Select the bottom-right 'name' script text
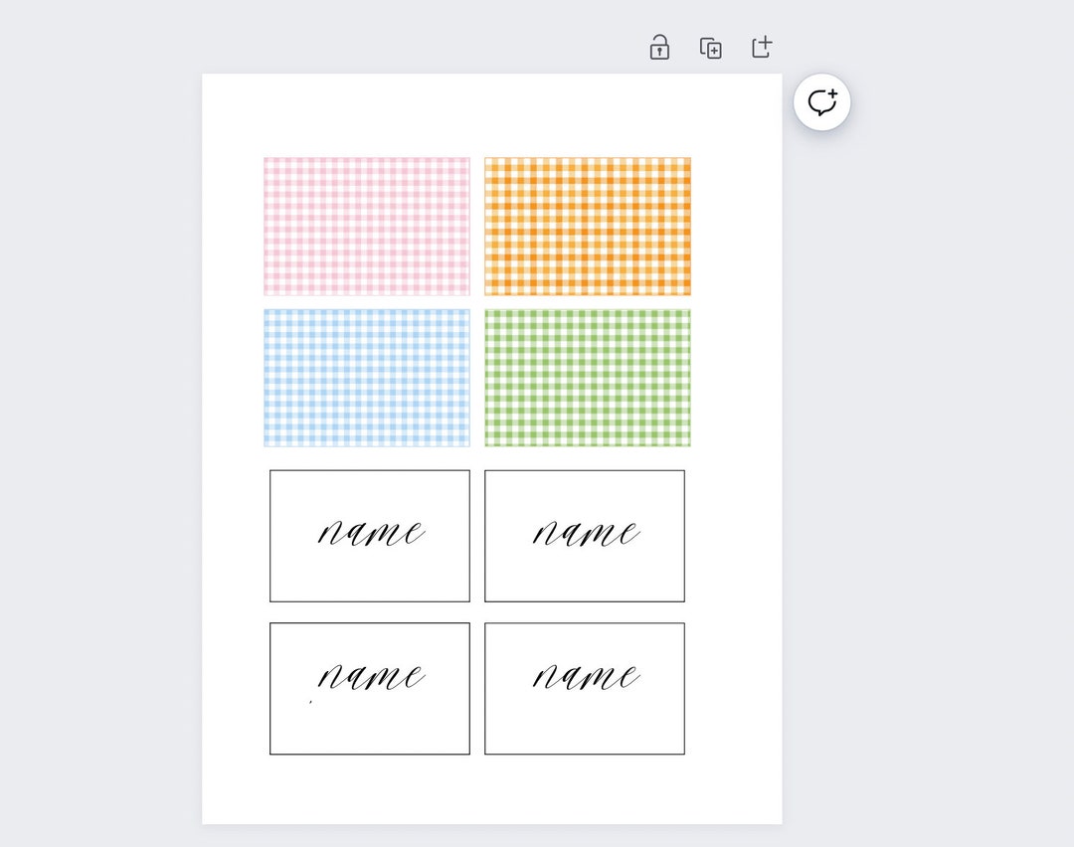 point(587,676)
